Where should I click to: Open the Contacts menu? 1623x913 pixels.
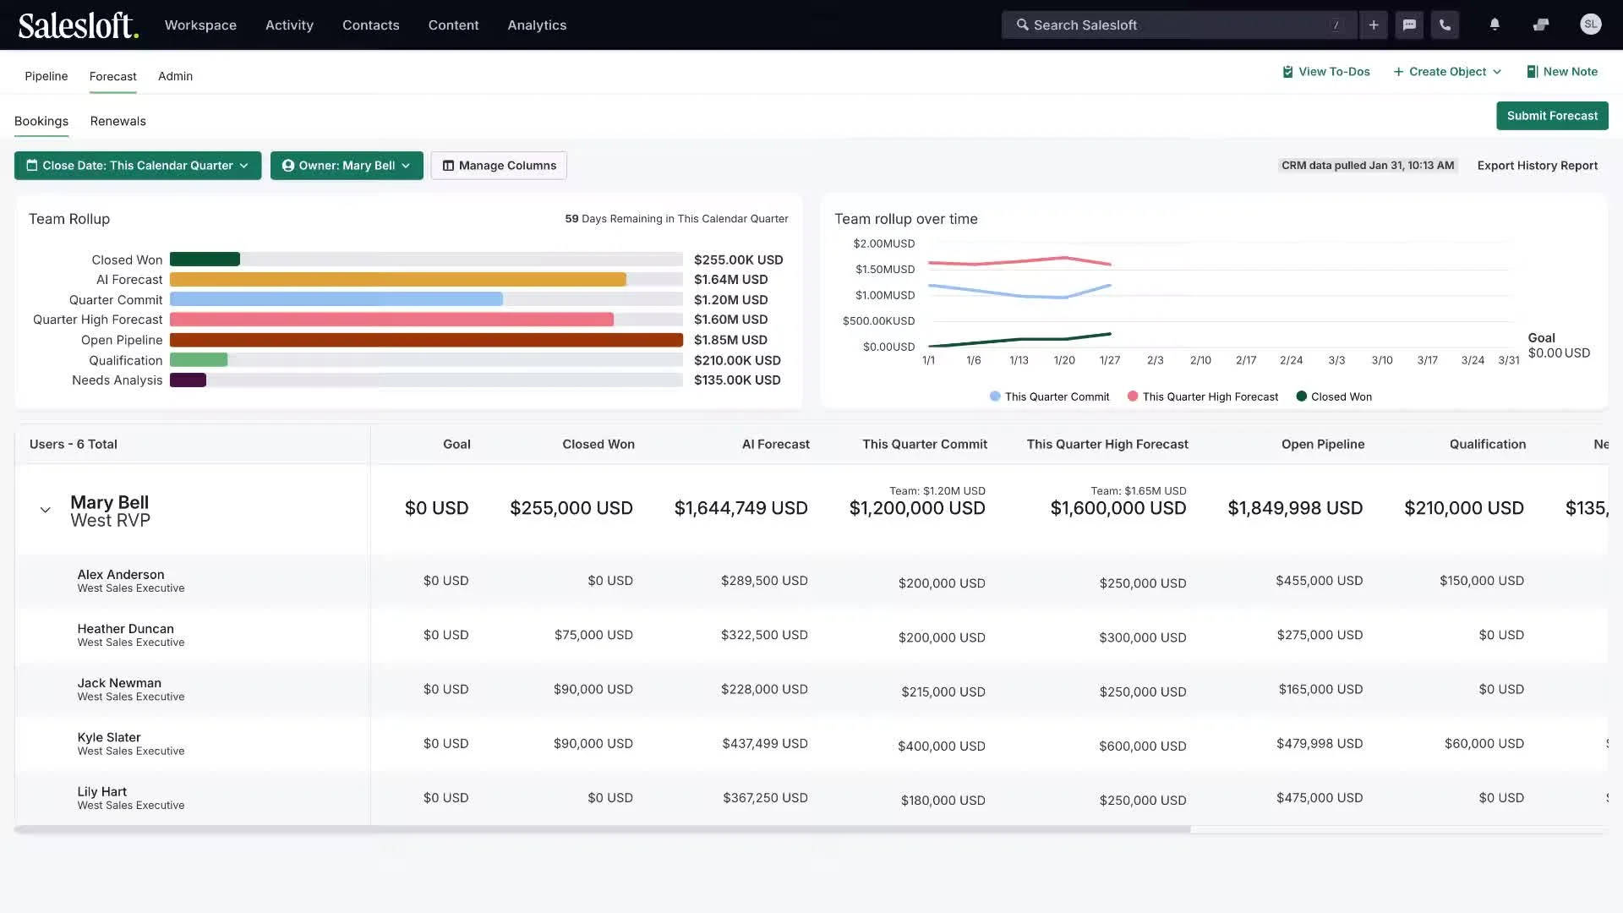[370, 25]
